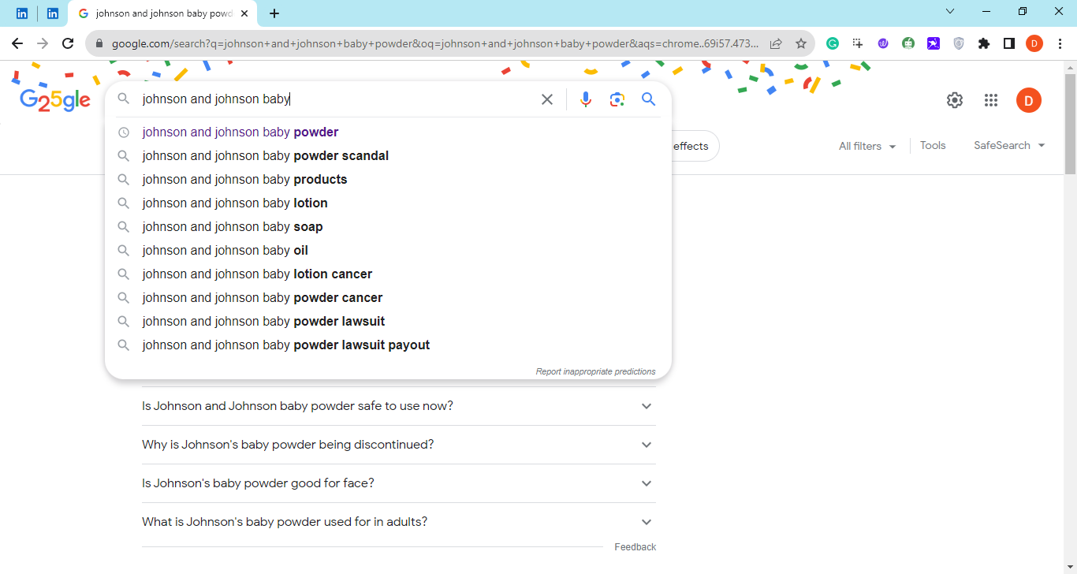The width and height of the screenshot is (1077, 574).
Task: Click the green robot extension icon
Action: tap(908, 43)
